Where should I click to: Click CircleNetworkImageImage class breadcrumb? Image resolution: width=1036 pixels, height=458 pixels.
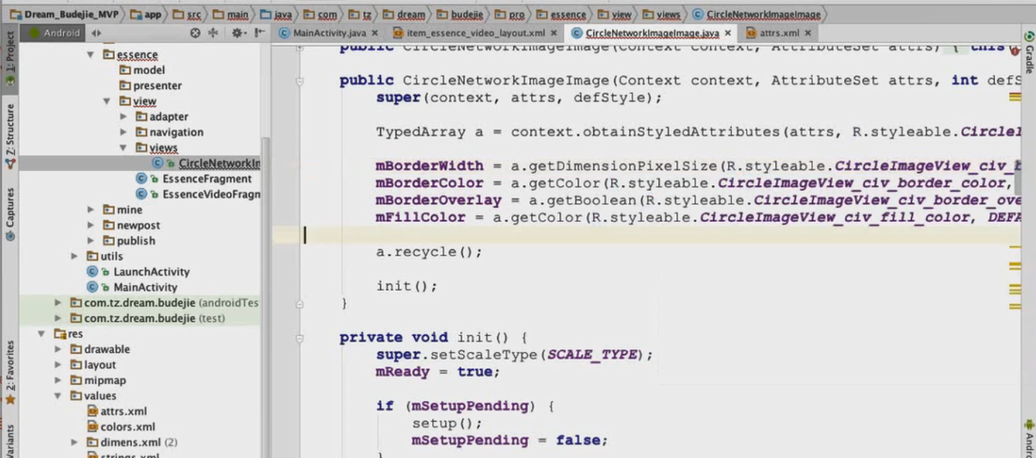pyautogui.click(x=756, y=14)
